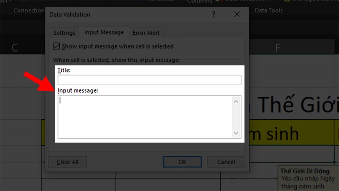Uncheck Show input message when cell is selected
The image size is (339, 191).
56,46
